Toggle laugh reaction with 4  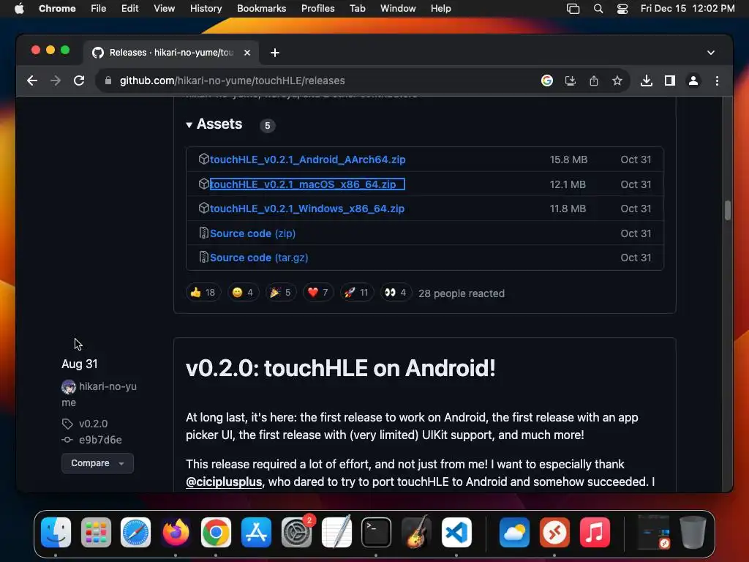click(x=243, y=293)
